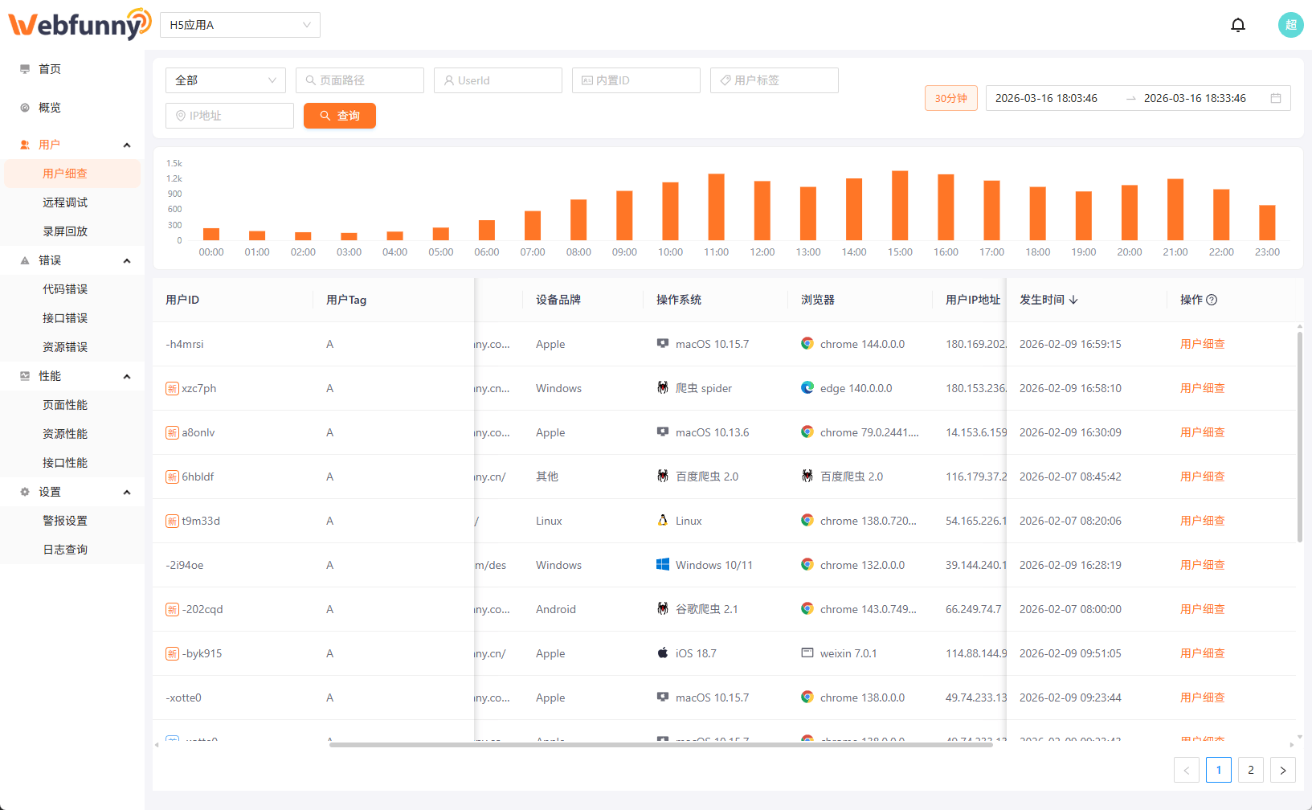Click the Webfunny logo
1312x810 pixels.
pos(79,24)
